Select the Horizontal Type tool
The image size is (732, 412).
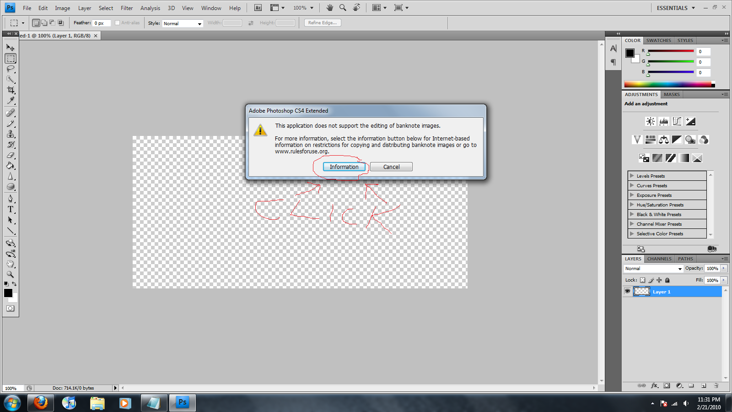click(11, 209)
